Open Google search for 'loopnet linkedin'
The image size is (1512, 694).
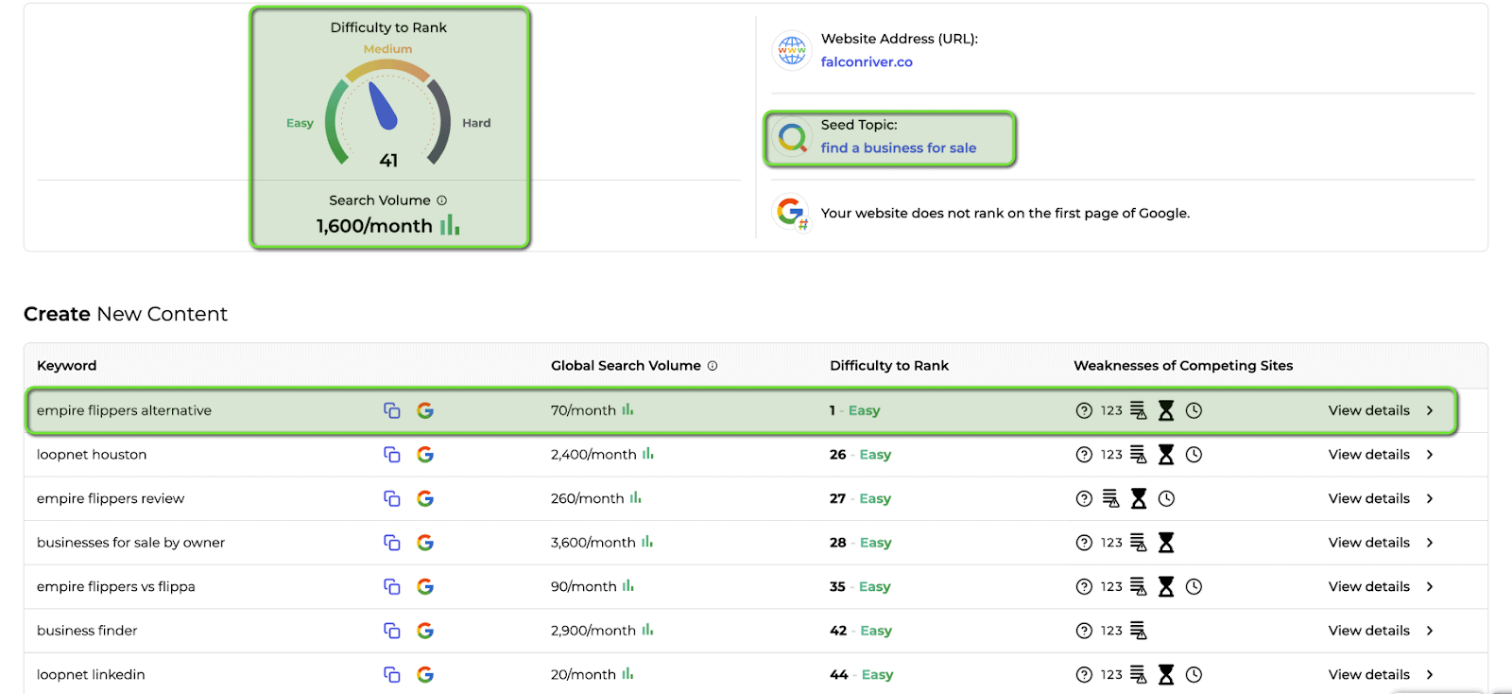pos(425,674)
